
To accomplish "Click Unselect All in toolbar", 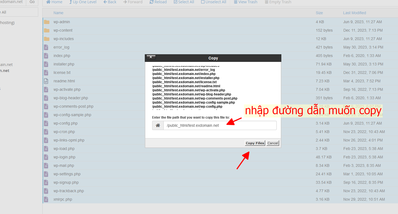I will [x=214, y=2].
